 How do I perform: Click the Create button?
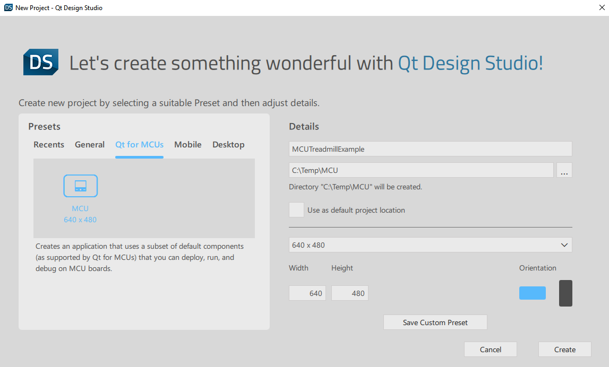564,349
